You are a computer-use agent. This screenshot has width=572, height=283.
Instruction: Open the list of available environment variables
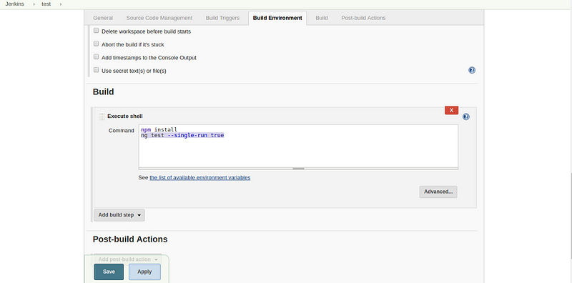(x=200, y=178)
